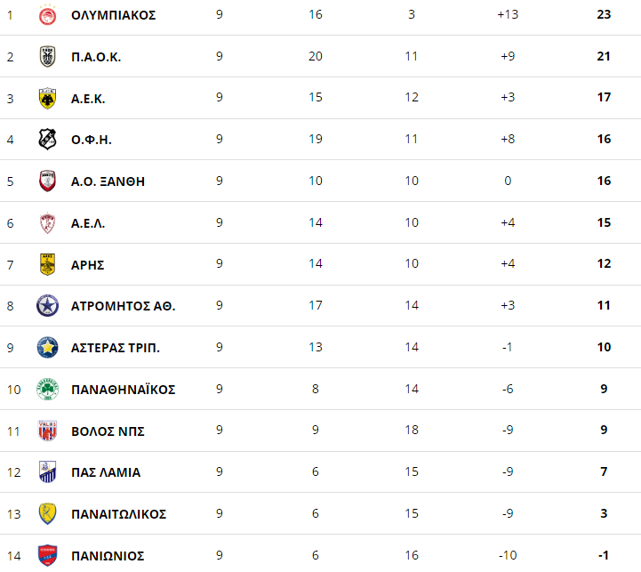This screenshot has width=641, height=572.
Task: Click the Atromitos blue star logo
Action: click(47, 306)
